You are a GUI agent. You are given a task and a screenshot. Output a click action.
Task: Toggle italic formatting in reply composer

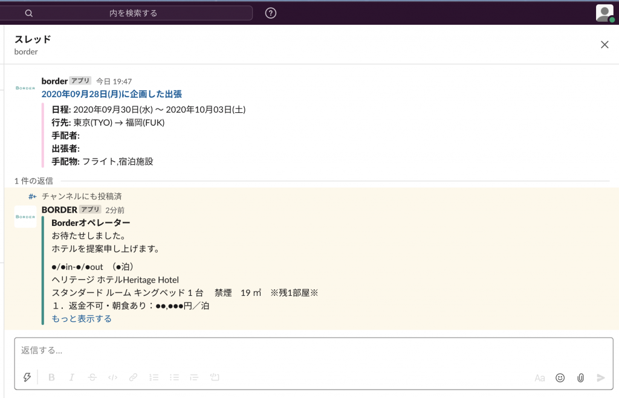71,377
